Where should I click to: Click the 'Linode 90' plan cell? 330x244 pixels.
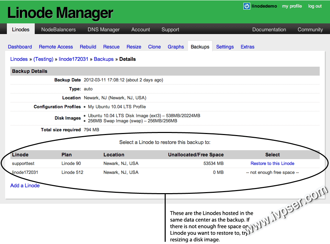71,164
